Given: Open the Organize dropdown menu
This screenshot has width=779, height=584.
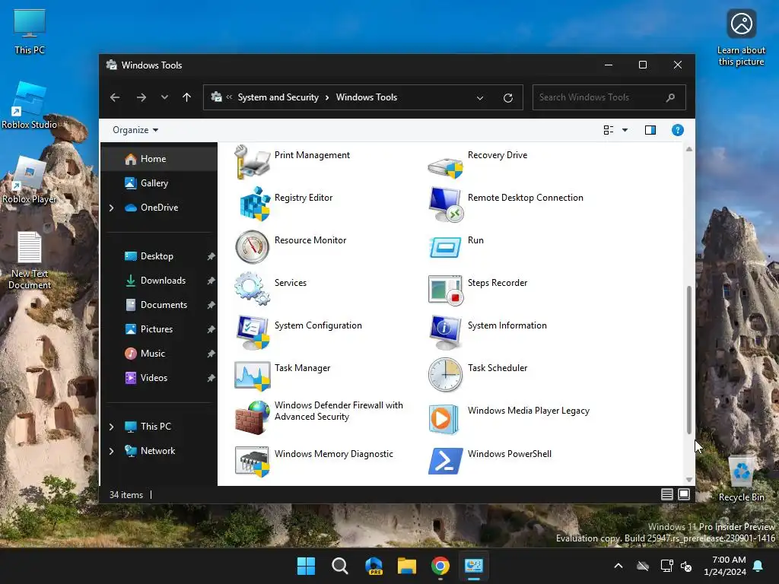Looking at the screenshot, I should click(135, 130).
